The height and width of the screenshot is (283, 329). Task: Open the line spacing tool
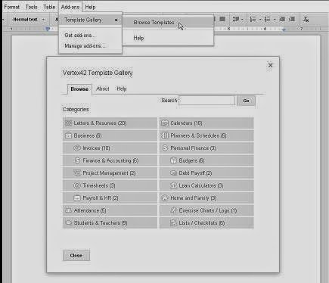click(237, 19)
